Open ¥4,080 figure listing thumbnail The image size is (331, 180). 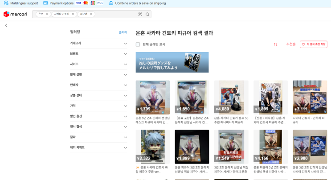point(231,97)
